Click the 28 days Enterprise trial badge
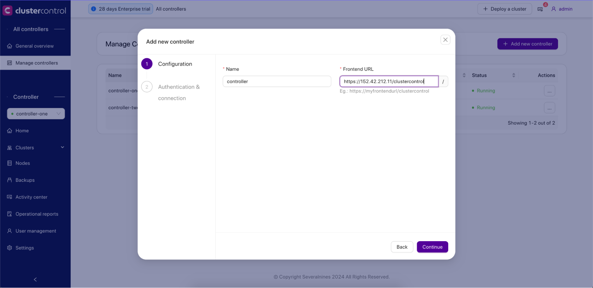Image resolution: width=593 pixels, height=288 pixels. (121, 9)
